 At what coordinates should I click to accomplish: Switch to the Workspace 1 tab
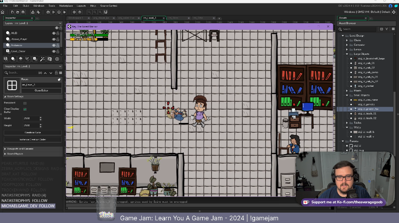[76, 18]
